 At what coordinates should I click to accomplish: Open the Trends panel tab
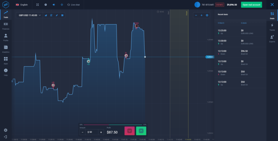point(272,27)
